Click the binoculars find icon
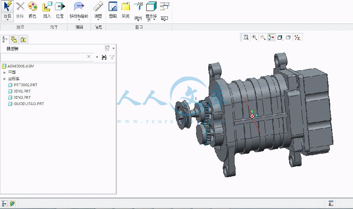 [104, 57]
